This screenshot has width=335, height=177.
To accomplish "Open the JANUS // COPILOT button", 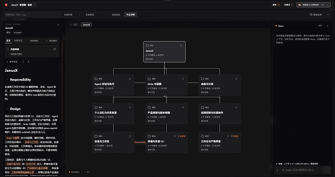I will (x=313, y=5).
